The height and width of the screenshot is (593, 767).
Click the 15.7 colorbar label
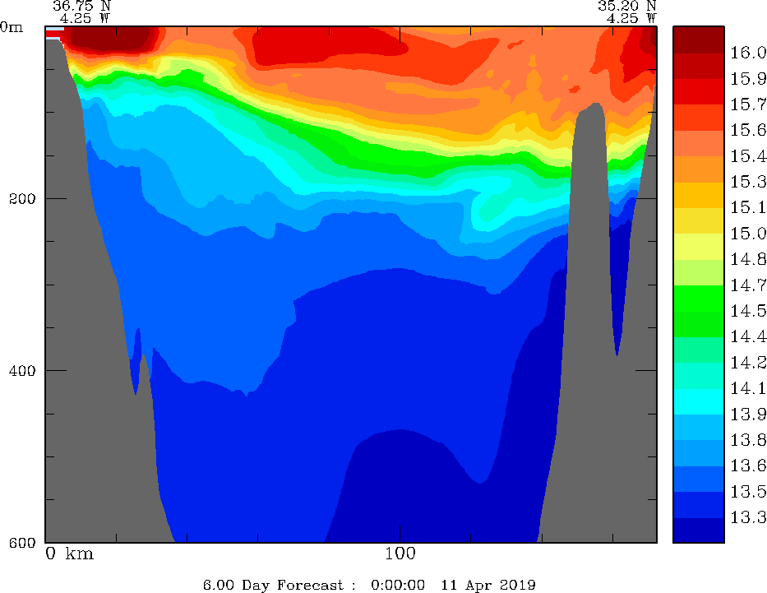(748, 104)
